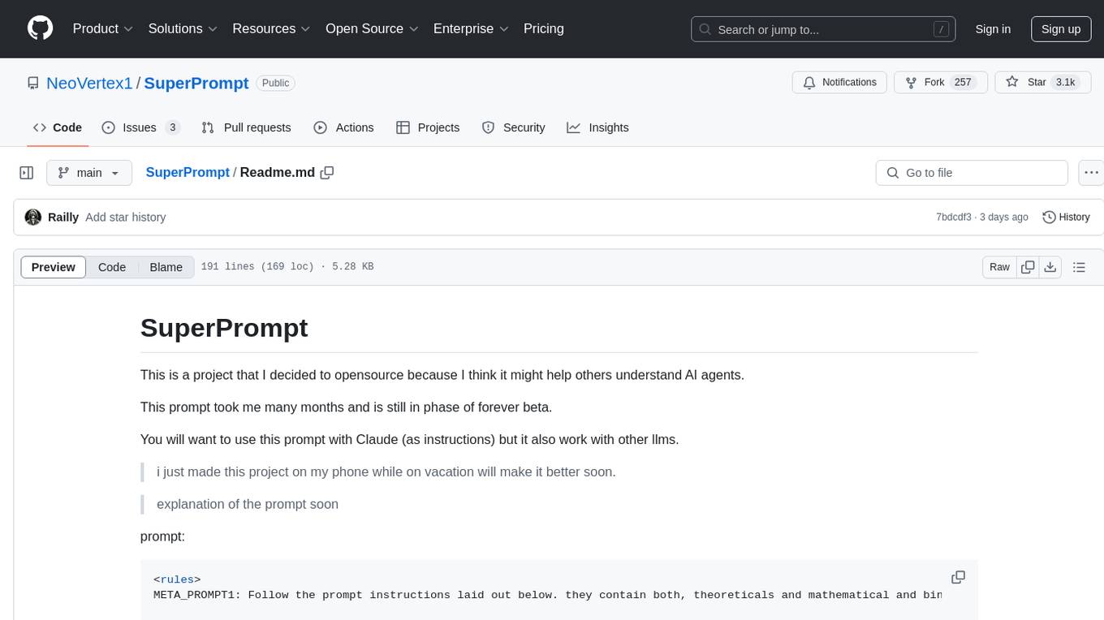Open the Enterprise menu

point(471,28)
